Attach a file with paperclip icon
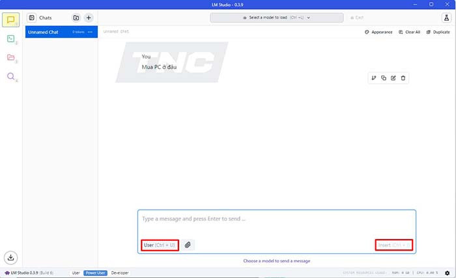This screenshot has height=278, width=456. [x=188, y=245]
